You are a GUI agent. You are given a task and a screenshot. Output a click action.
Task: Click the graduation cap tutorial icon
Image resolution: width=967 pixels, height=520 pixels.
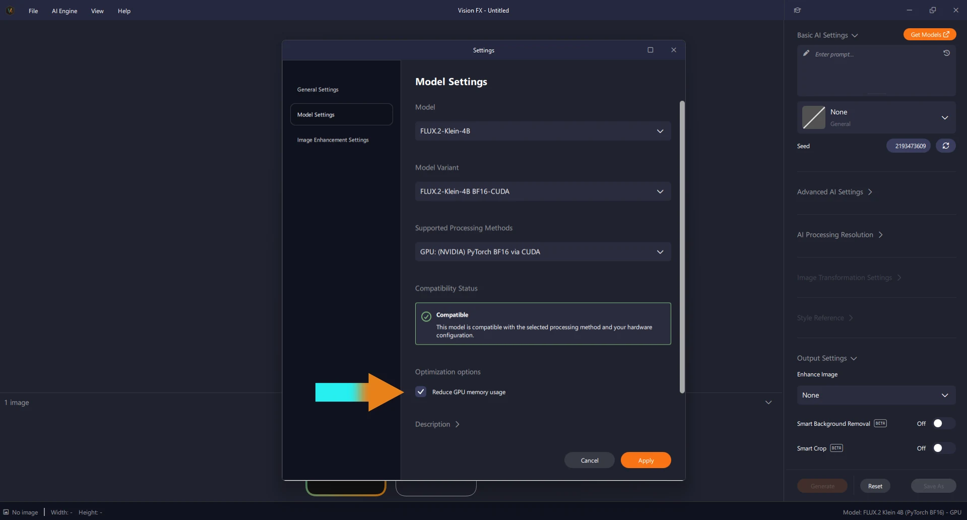coord(797,10)
